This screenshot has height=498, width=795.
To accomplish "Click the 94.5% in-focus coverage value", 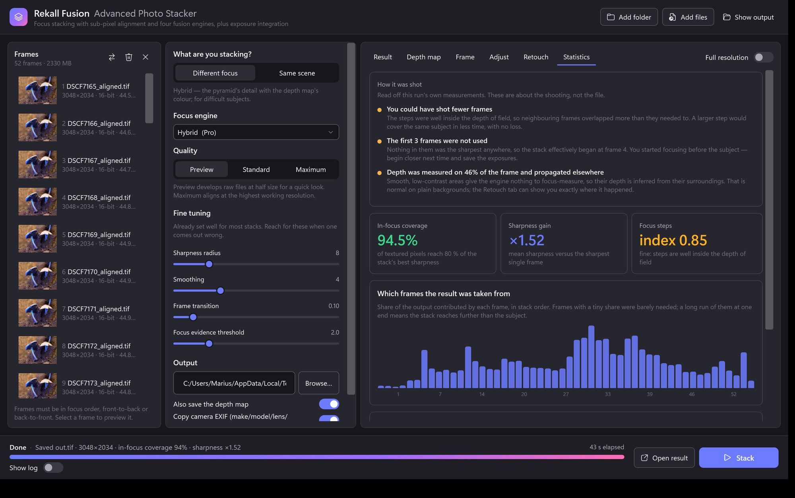I will point(397,240).
